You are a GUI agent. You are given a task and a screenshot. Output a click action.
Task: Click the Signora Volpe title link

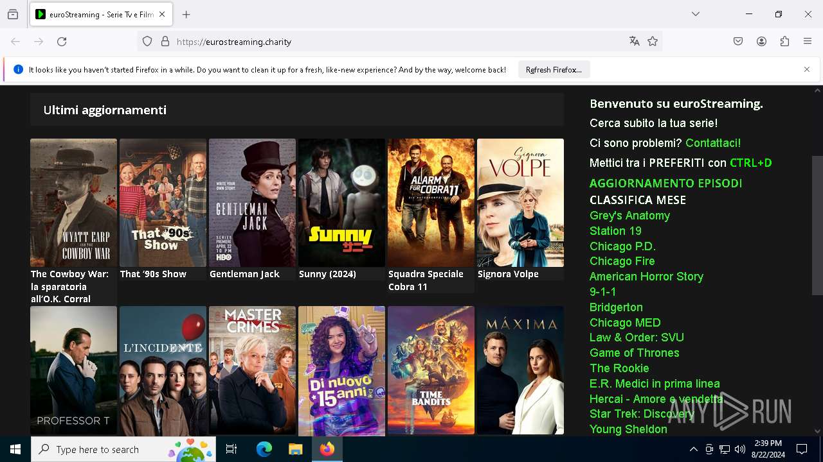click(x=508, y=274)
